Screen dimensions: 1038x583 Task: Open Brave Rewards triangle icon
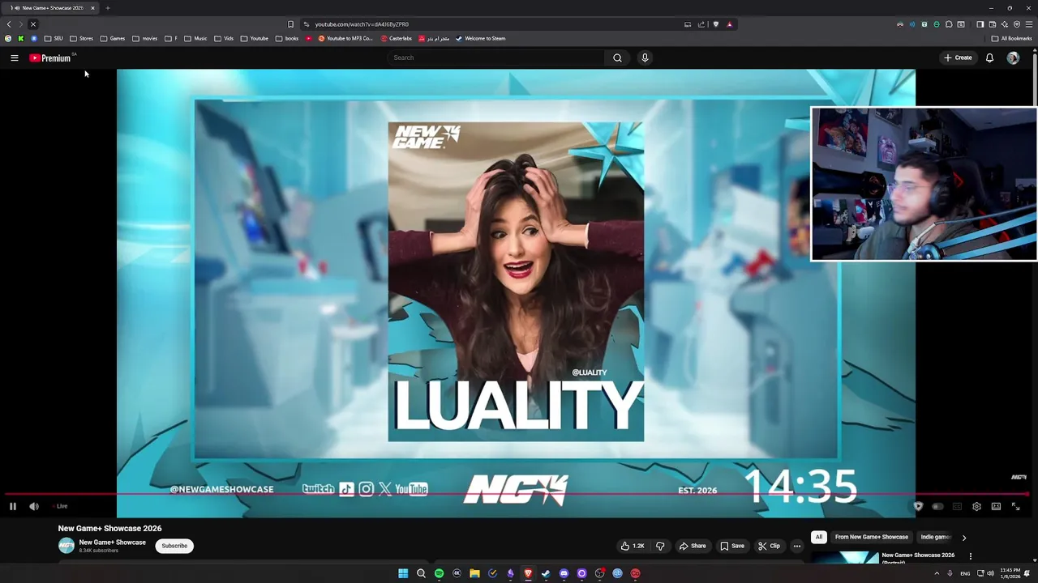coord(729,24)
